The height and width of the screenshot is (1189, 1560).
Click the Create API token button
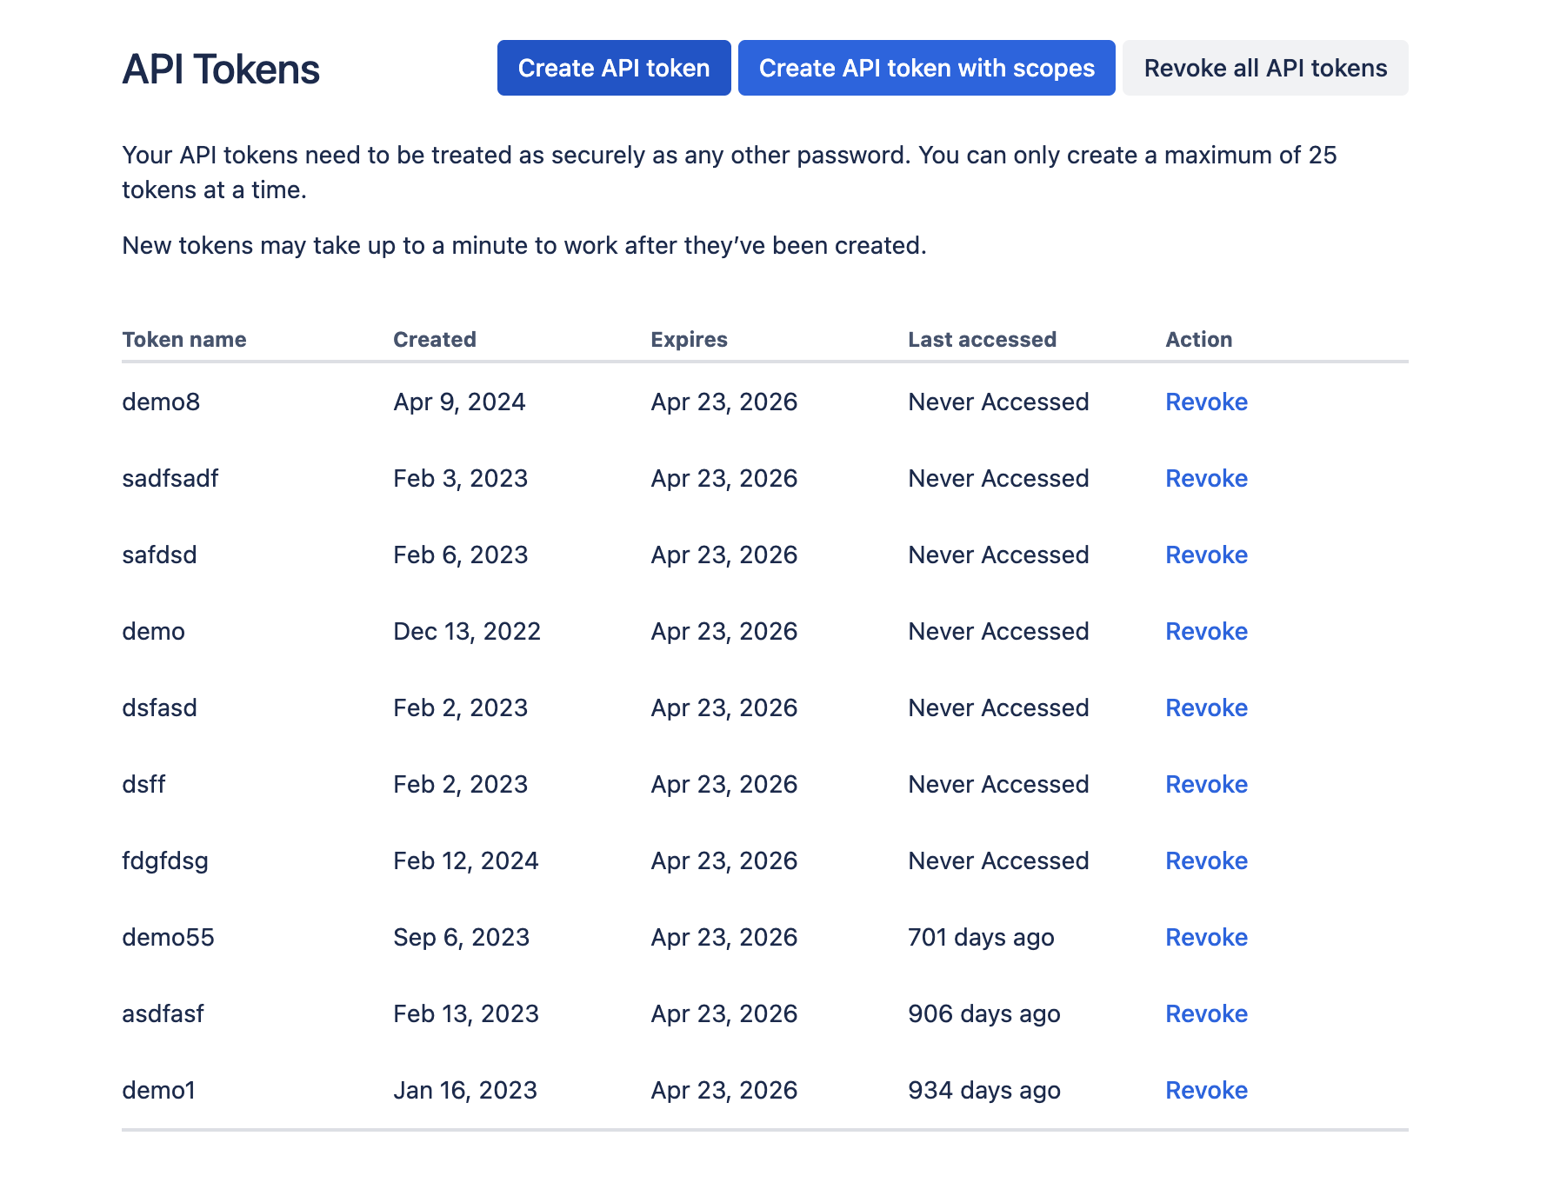click(x=614, y=68)
